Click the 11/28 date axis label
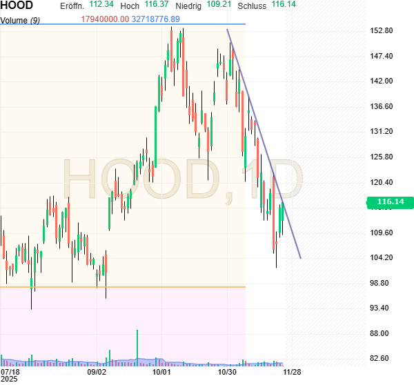 (292, 372)
